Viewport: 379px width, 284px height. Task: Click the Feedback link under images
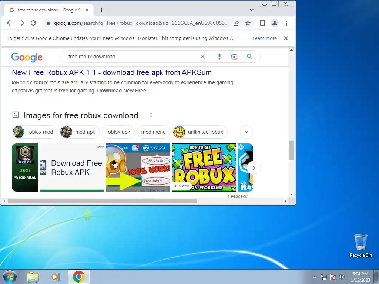[237, 196]
